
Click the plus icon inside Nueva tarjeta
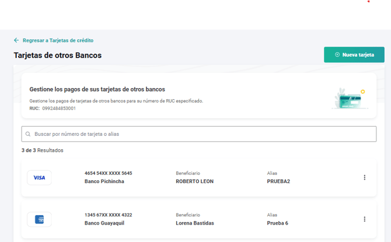point(337,55)
